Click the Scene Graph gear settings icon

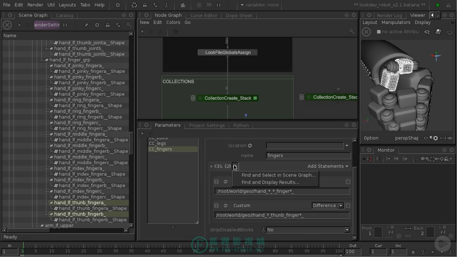point(97,25)
